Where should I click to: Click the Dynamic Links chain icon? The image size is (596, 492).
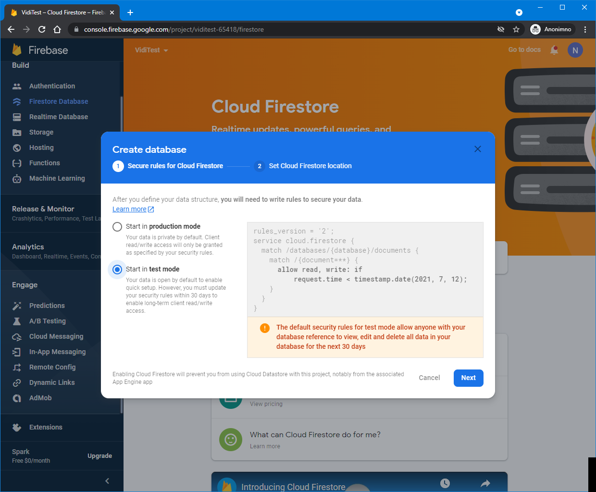coord(17,382)
